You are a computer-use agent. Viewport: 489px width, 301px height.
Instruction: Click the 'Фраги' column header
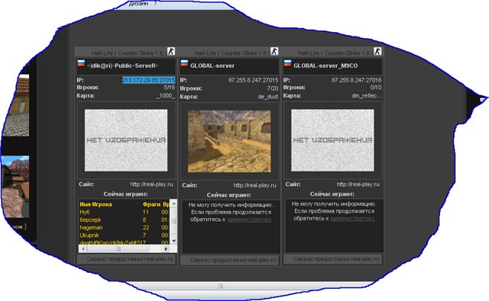[151, 205]
